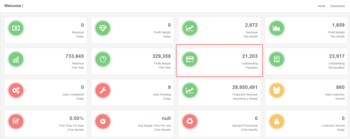Click the Customer Served Today person icon
350x139 pixels.
pyautogui.click(x=277, y=122)
